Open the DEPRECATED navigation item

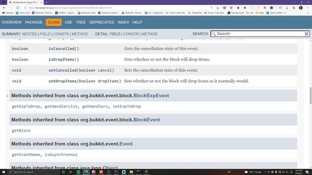(x=102, y=22)
